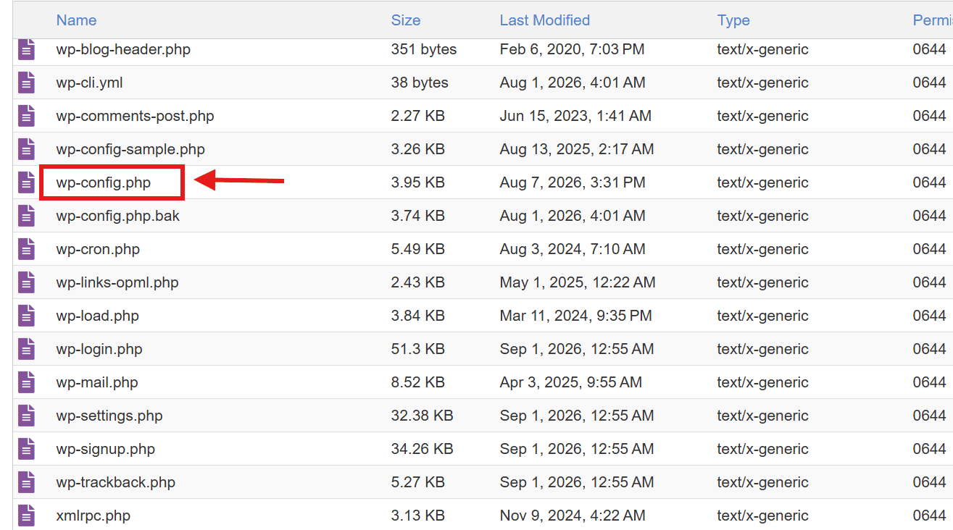
Task: Click the wp-mail.php file icon
Action: pos(26,382)
